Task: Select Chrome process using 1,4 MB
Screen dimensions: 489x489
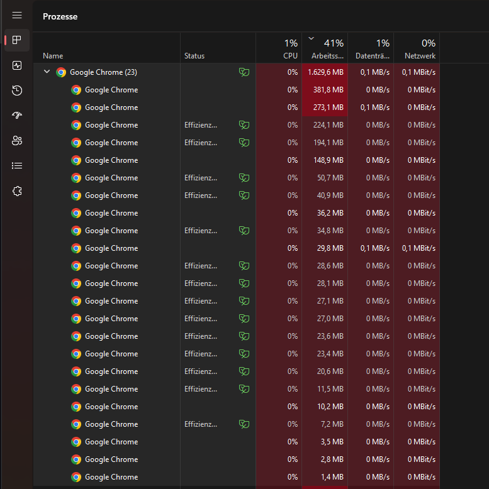Action: (x=237, y=477)
